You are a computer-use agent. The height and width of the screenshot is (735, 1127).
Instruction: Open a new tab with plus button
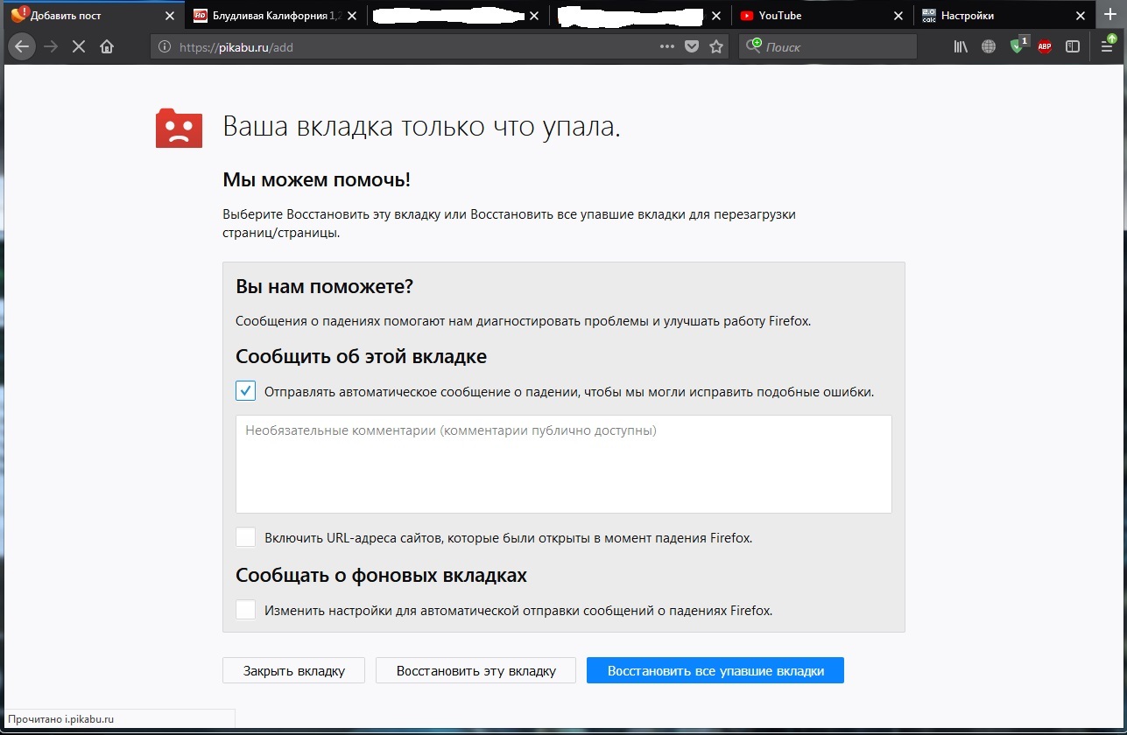[x=1112, y=15]
